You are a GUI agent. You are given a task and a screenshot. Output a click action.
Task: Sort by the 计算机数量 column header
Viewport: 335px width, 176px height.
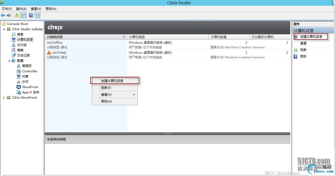pos(229,37)
